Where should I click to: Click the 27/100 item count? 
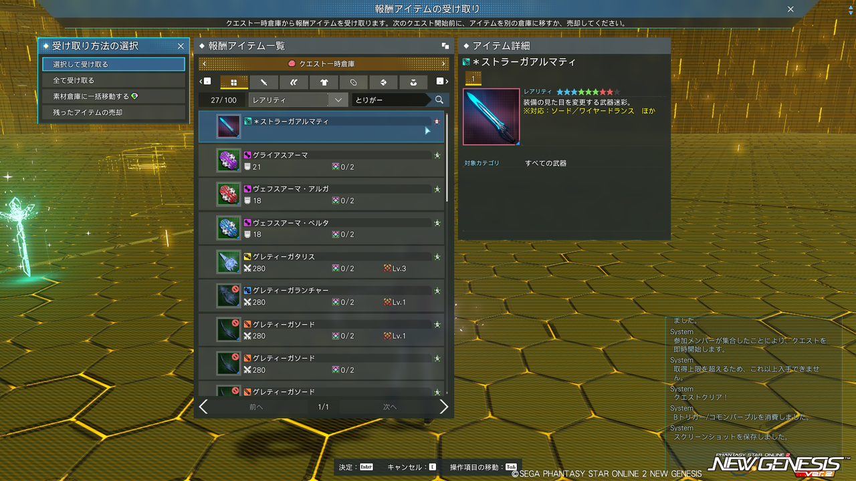click(x=223, y=100)
